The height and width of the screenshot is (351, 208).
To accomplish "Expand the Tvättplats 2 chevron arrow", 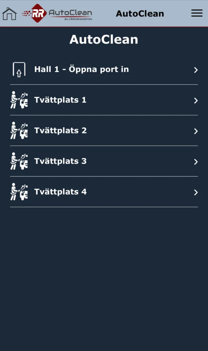I will click(x=196, y=131).
